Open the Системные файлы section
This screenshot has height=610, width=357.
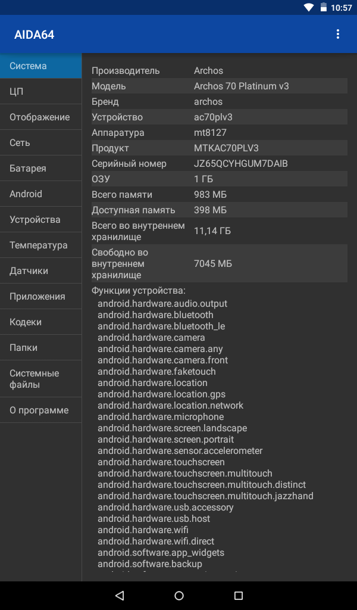coord(41,379)
